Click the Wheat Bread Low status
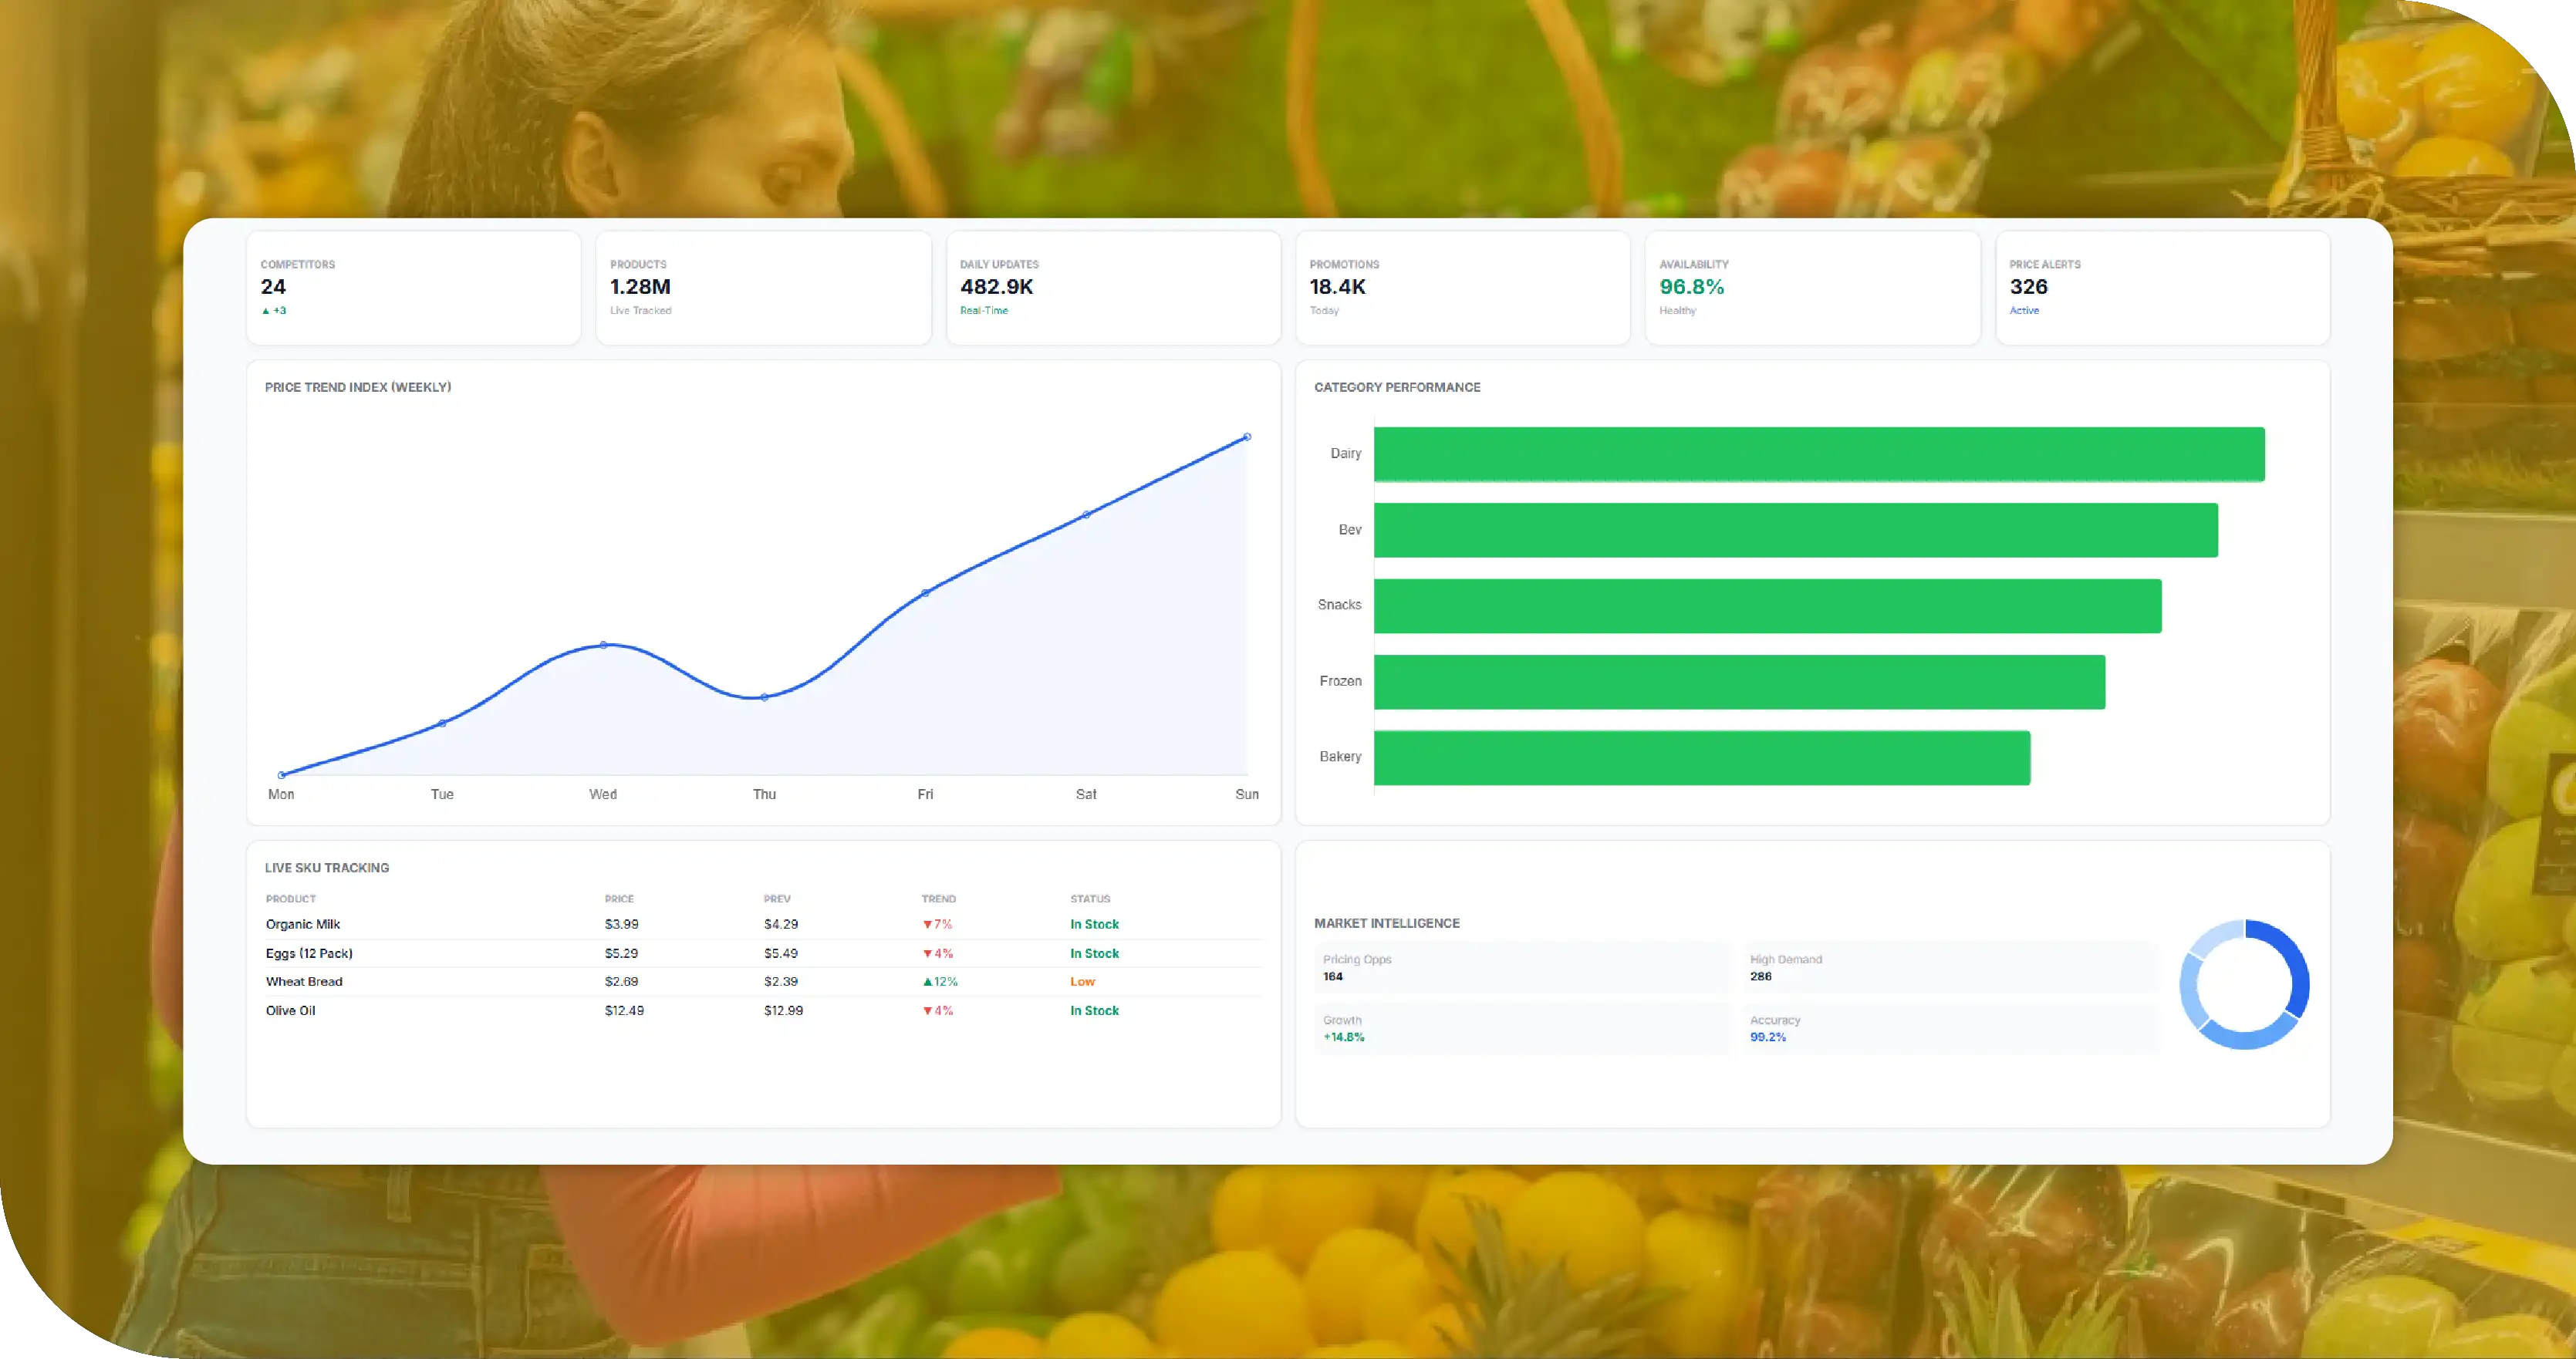The image size is (2576, 1359). (1082, 982)
